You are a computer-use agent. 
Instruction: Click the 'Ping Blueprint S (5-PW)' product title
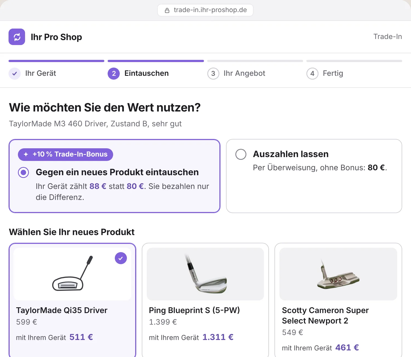[194, 310]
